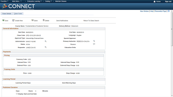Click instructor name REBECCA GALICA
This screenshot has width=173, height=97.
coord(83,41)
